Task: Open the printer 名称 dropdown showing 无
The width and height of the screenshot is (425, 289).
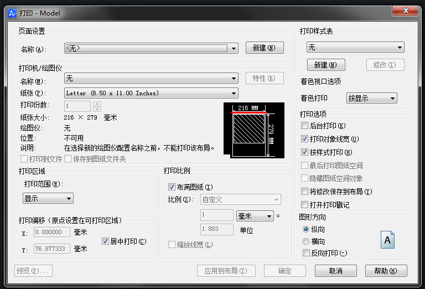Action: click(x=151, y=79)
